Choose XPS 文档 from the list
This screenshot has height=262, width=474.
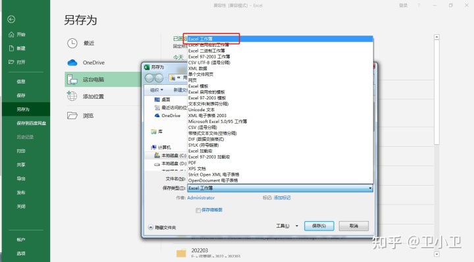point(197,169)
